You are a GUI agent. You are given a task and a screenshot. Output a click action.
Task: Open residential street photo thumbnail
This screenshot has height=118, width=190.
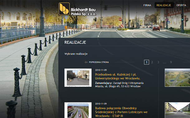point(178,110)
